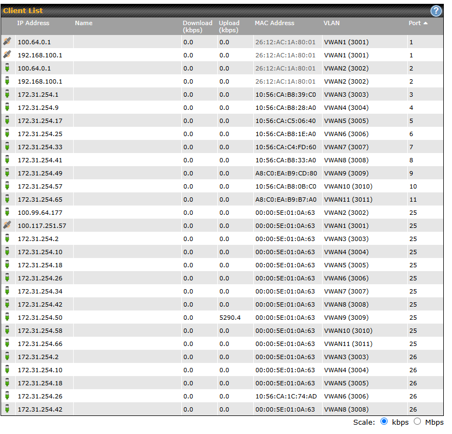This screenshot has width=452, height=434.
Task: Click status icon for client 172.31.254.34
Action: [8, 291]
